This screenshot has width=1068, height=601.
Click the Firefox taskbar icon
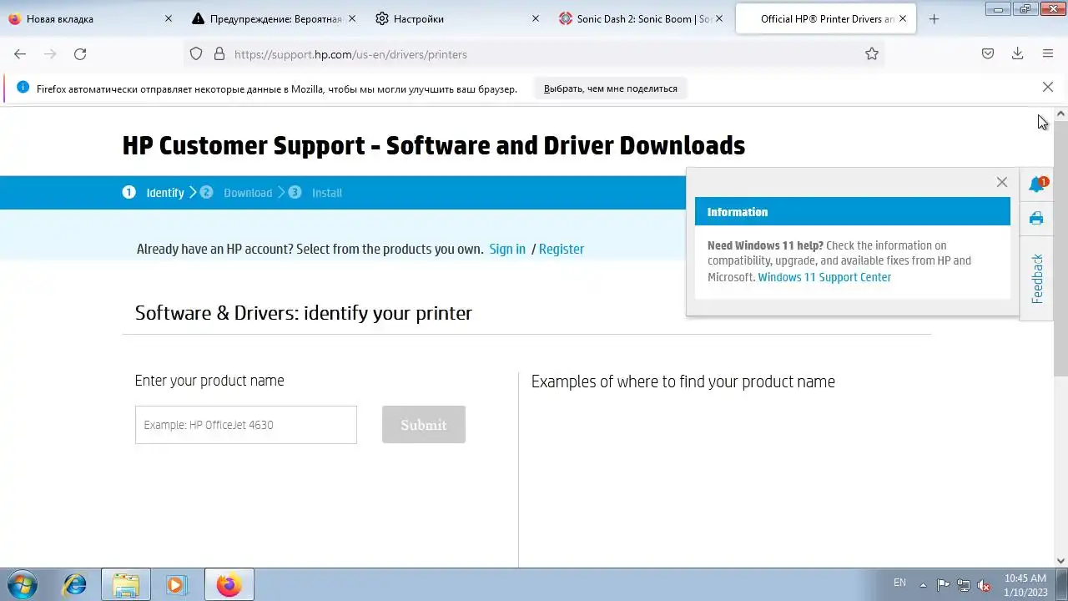(x=229, y=584)
